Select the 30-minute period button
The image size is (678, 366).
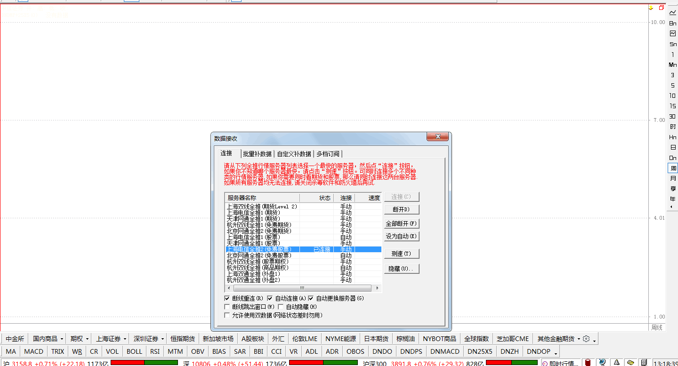tap(673, 116)
